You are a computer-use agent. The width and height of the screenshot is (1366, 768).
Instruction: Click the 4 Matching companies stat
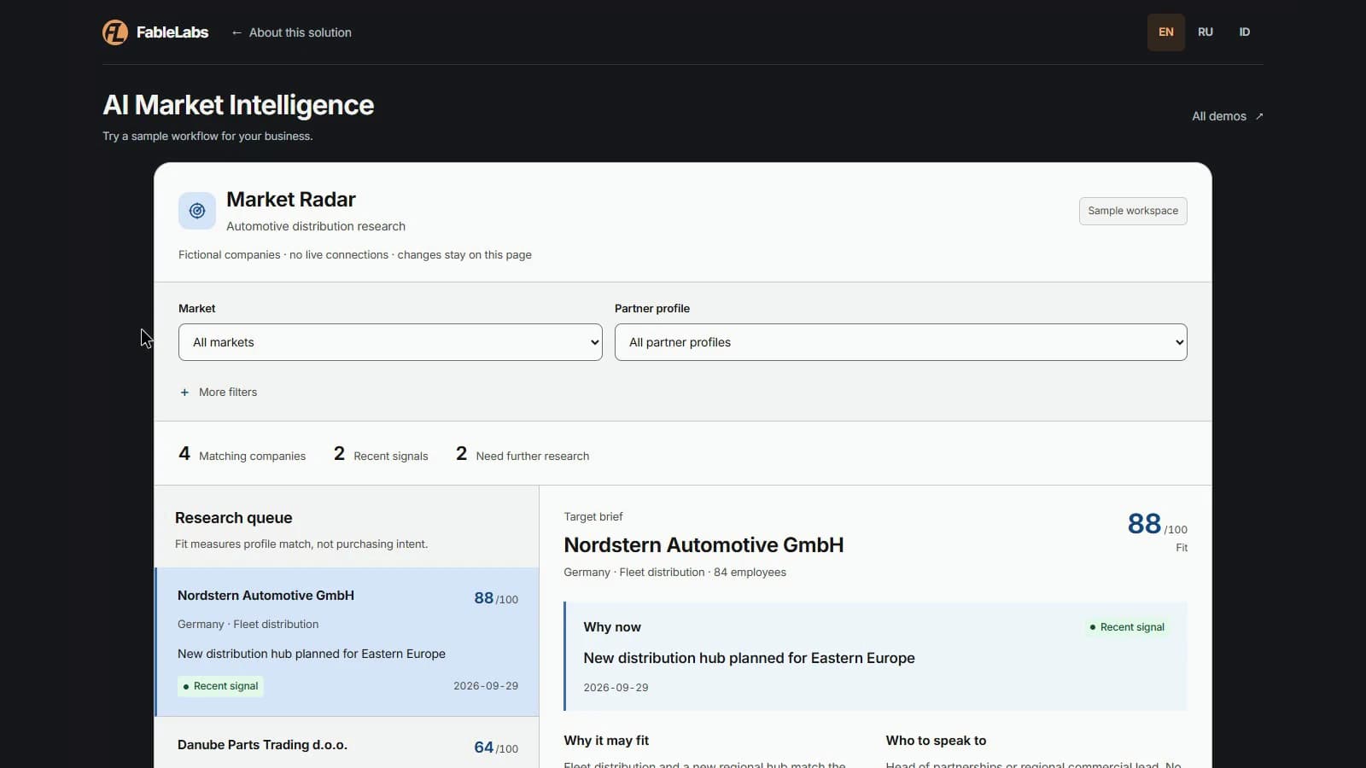pos(242,455)
